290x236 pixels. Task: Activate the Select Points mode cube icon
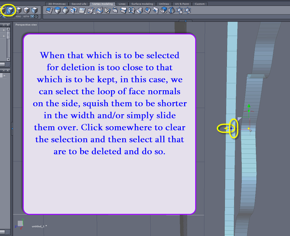click(x=27, y=10)
